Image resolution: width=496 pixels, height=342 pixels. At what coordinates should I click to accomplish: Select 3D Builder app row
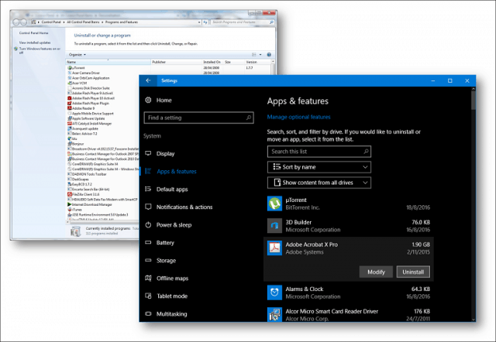(349, 226)
